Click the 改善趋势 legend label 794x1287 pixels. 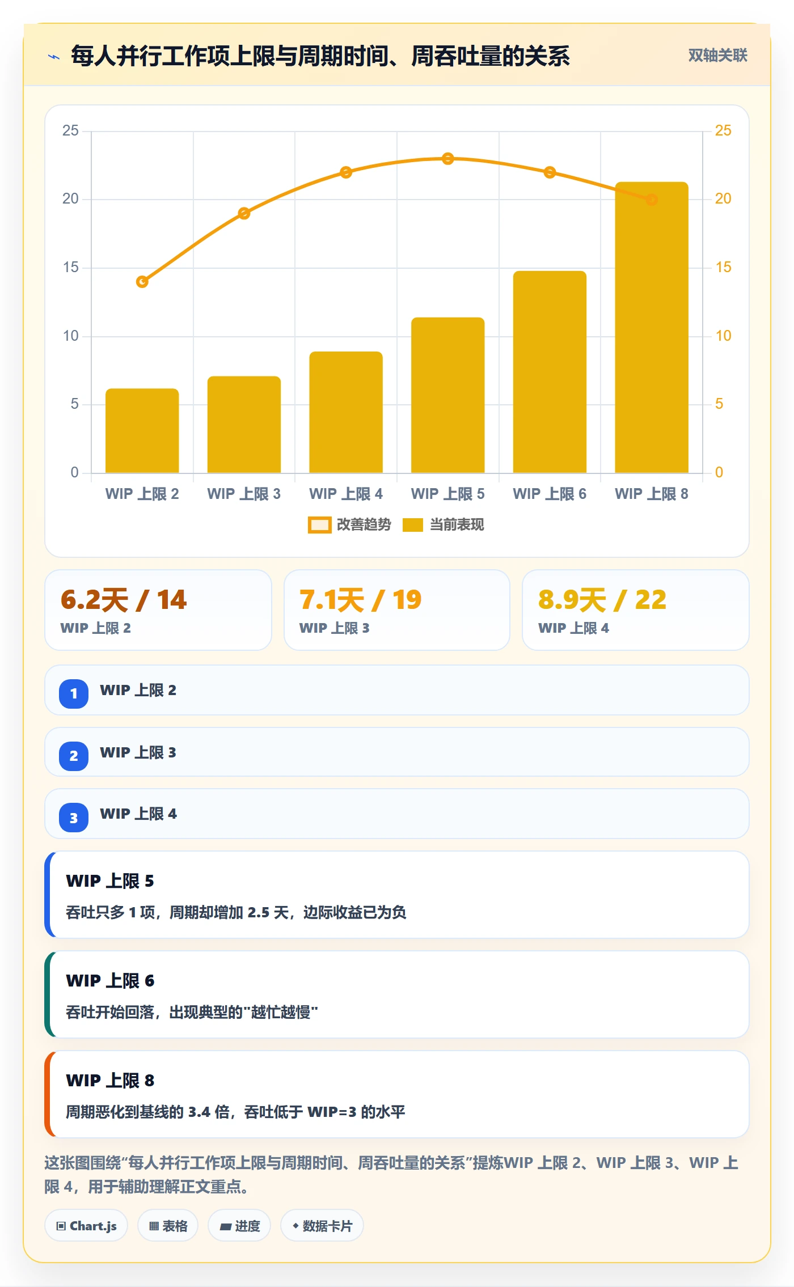tap(364, 525)
